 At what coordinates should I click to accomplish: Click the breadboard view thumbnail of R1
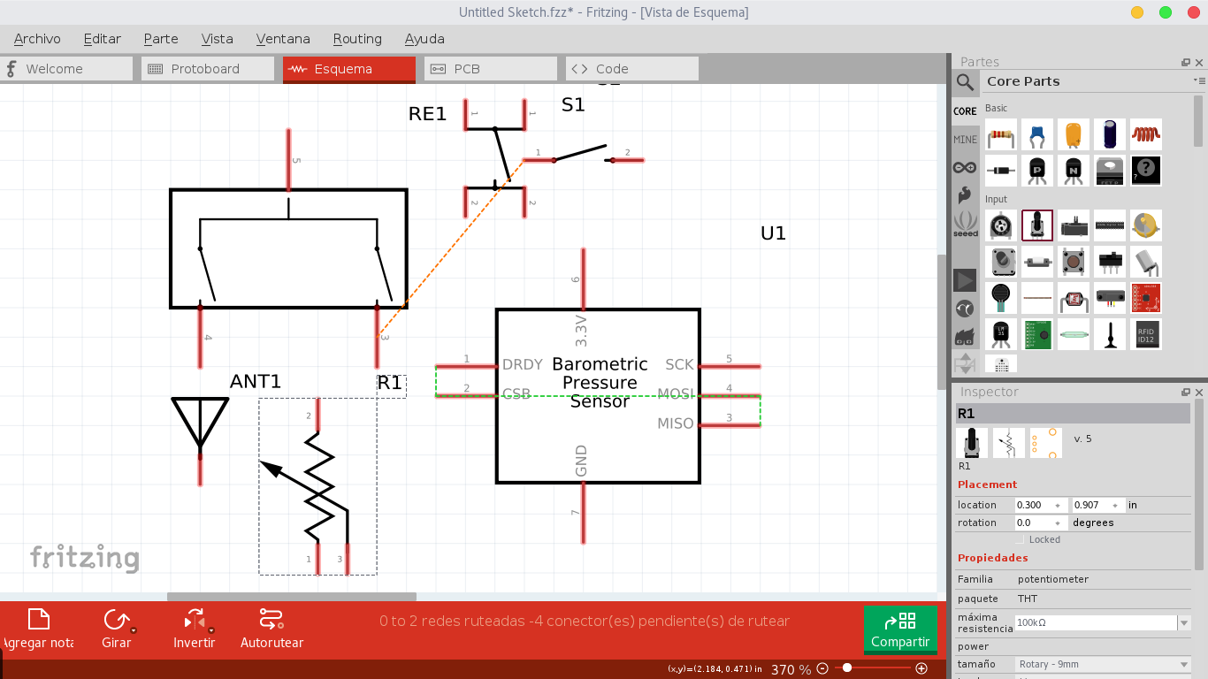(970, 442)
